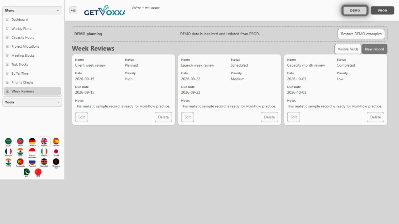Pick the Kiswahili Kenyan flag
399x224 pixels.
[44, 163]
